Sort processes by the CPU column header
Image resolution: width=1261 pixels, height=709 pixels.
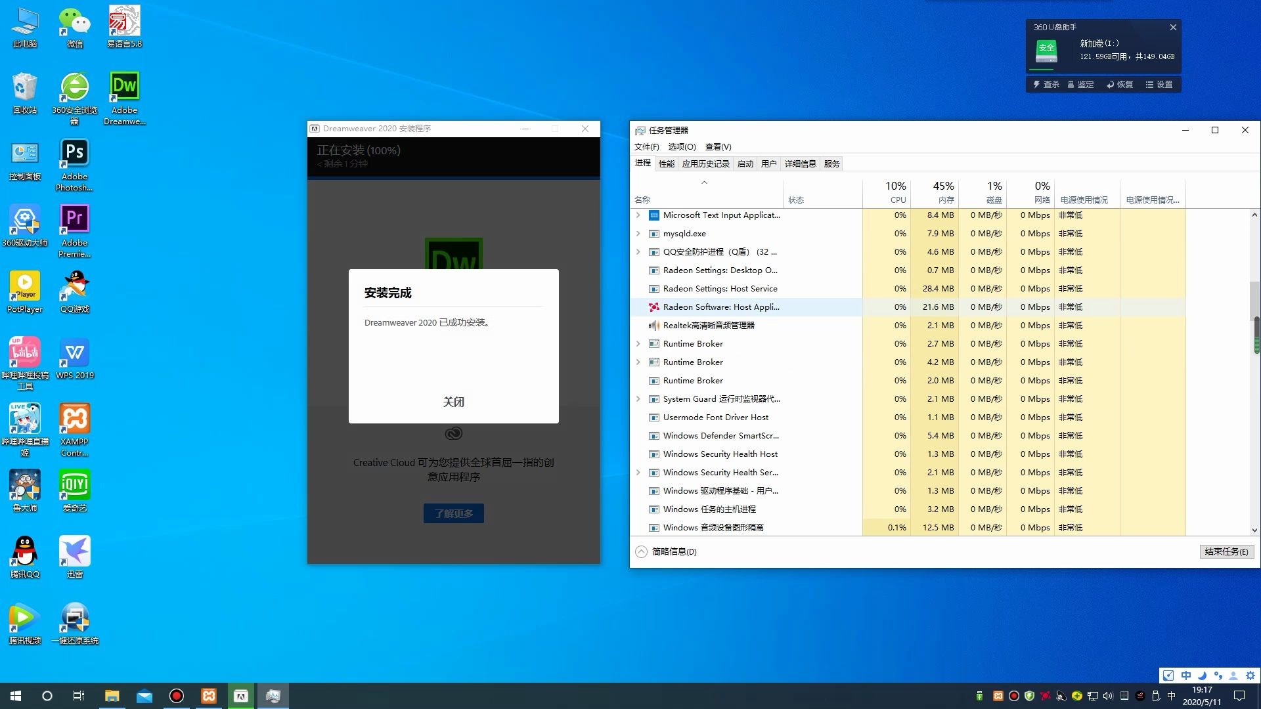pos(887,192)
